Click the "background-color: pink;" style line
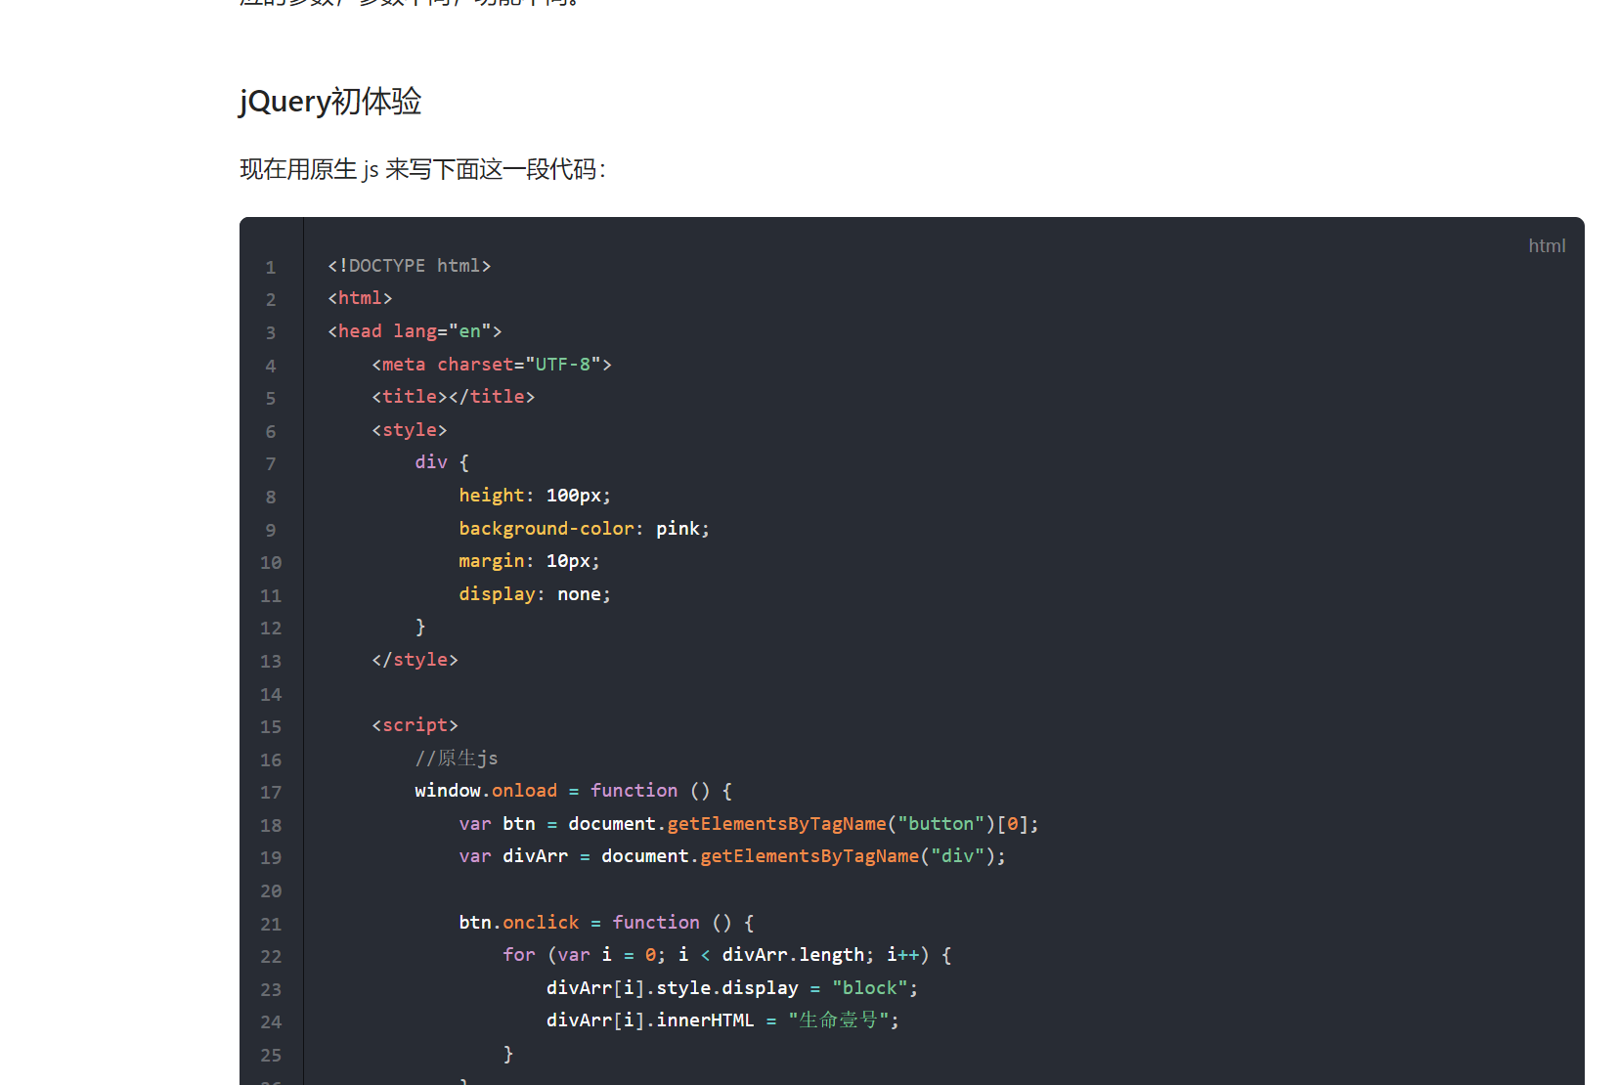 click(584, 528)
